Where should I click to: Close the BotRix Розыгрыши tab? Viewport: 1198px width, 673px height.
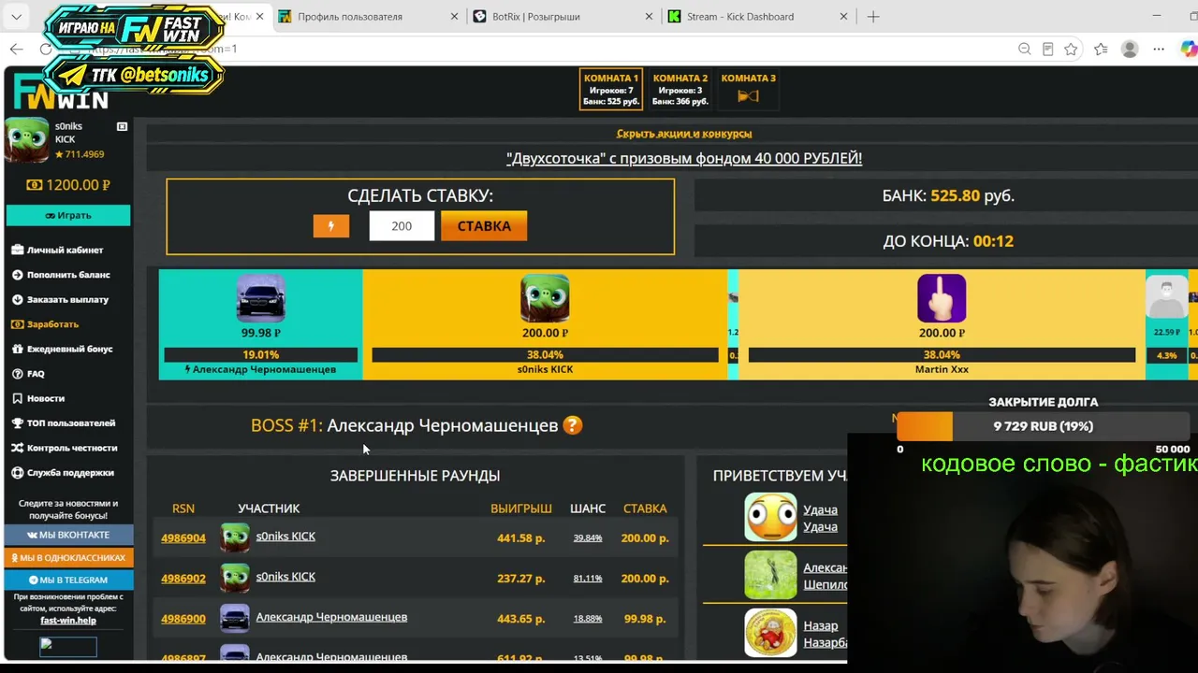(650, 17)
